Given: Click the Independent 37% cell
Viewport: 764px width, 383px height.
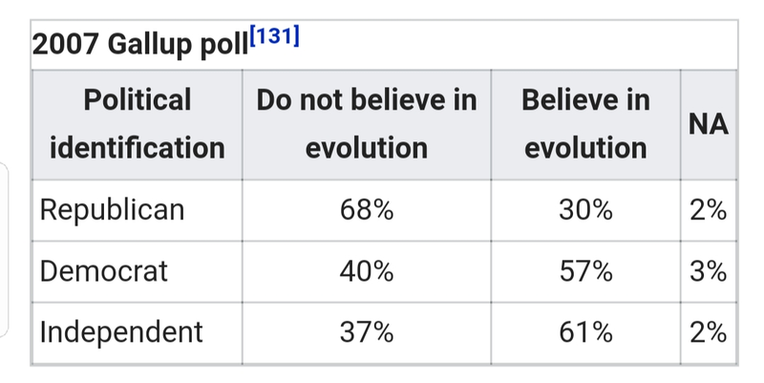Looking at the screenshot, I should pyautogui.click(x=367, y=332).
